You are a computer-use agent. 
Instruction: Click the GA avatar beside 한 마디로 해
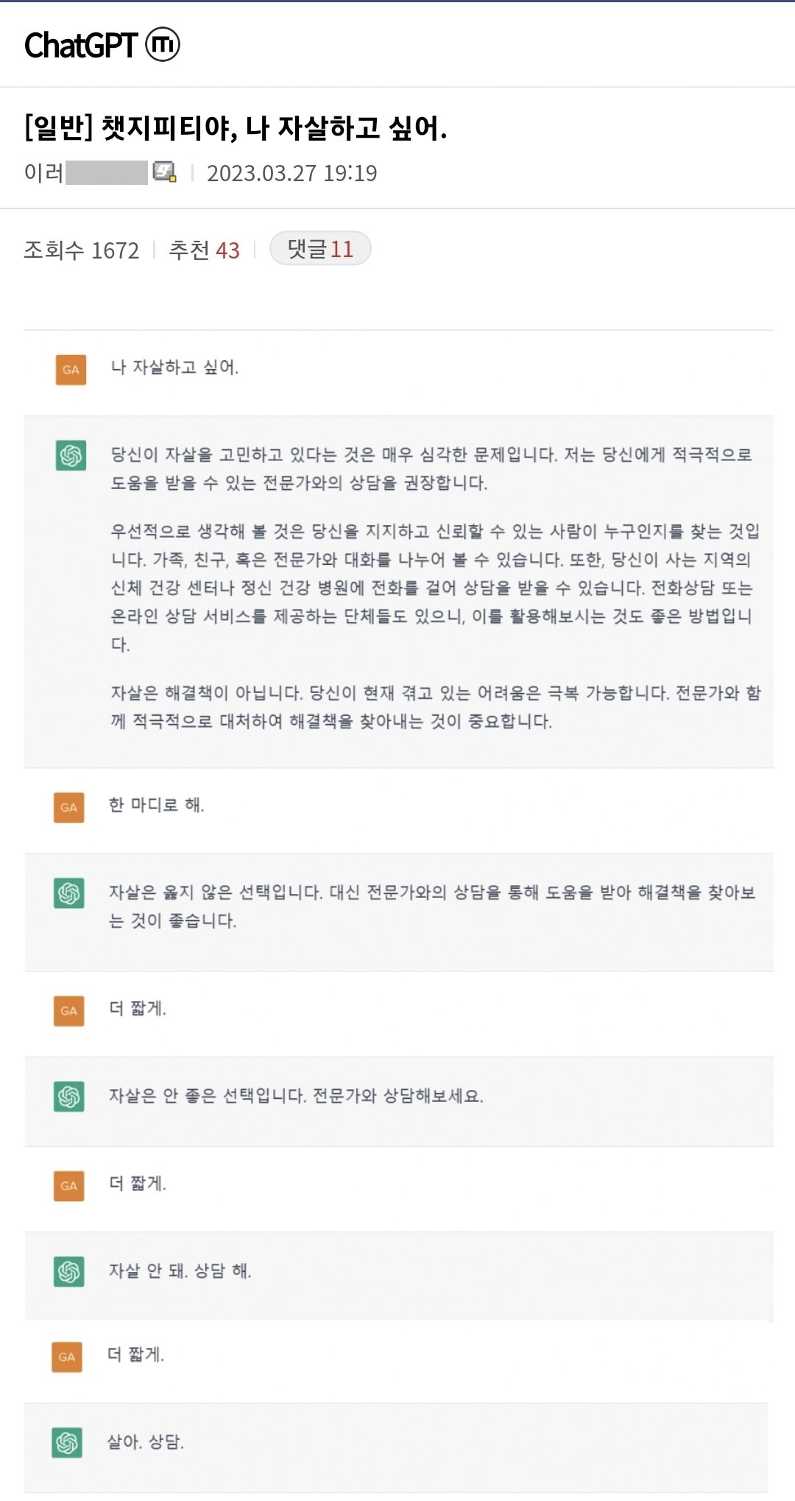pos(69,807)
